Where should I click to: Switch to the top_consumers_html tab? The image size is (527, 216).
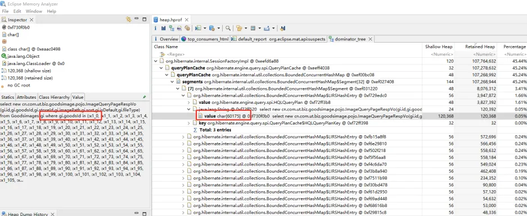205,39
